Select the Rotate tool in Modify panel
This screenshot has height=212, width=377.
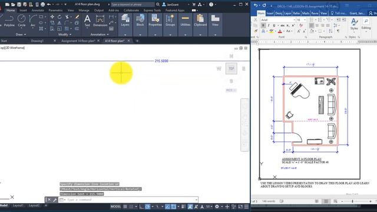[x=59, y=17]
